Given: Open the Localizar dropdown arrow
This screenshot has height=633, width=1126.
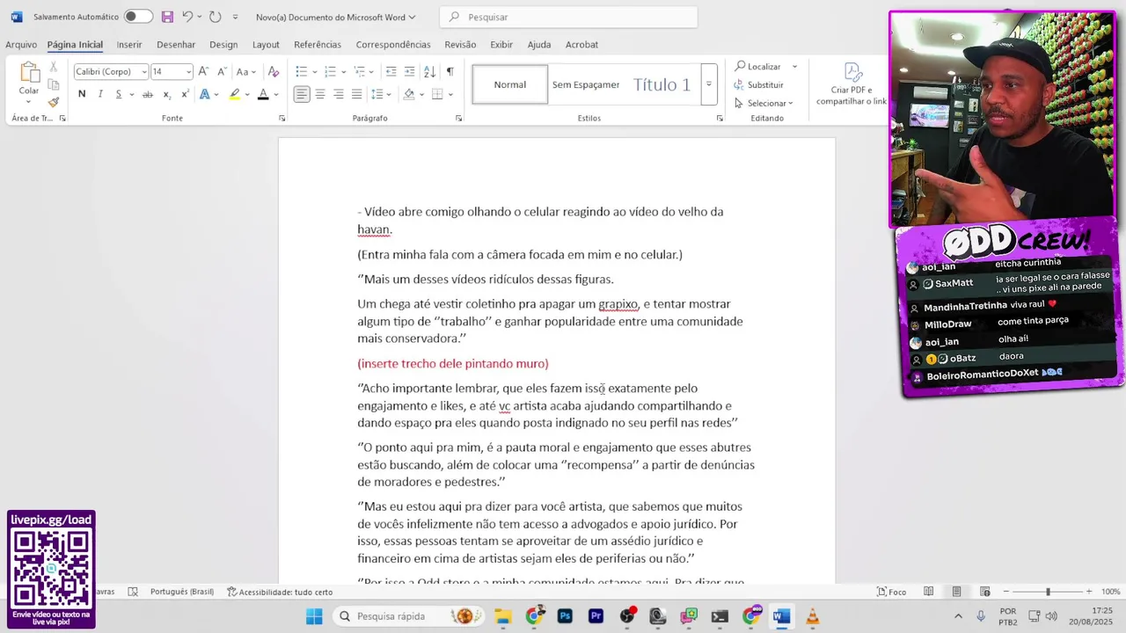Looking at the screenshot, I should (x=794, y=67).
